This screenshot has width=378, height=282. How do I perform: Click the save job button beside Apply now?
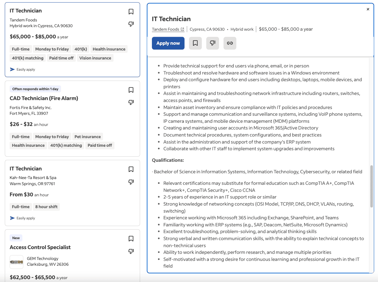tap(195, 43)
